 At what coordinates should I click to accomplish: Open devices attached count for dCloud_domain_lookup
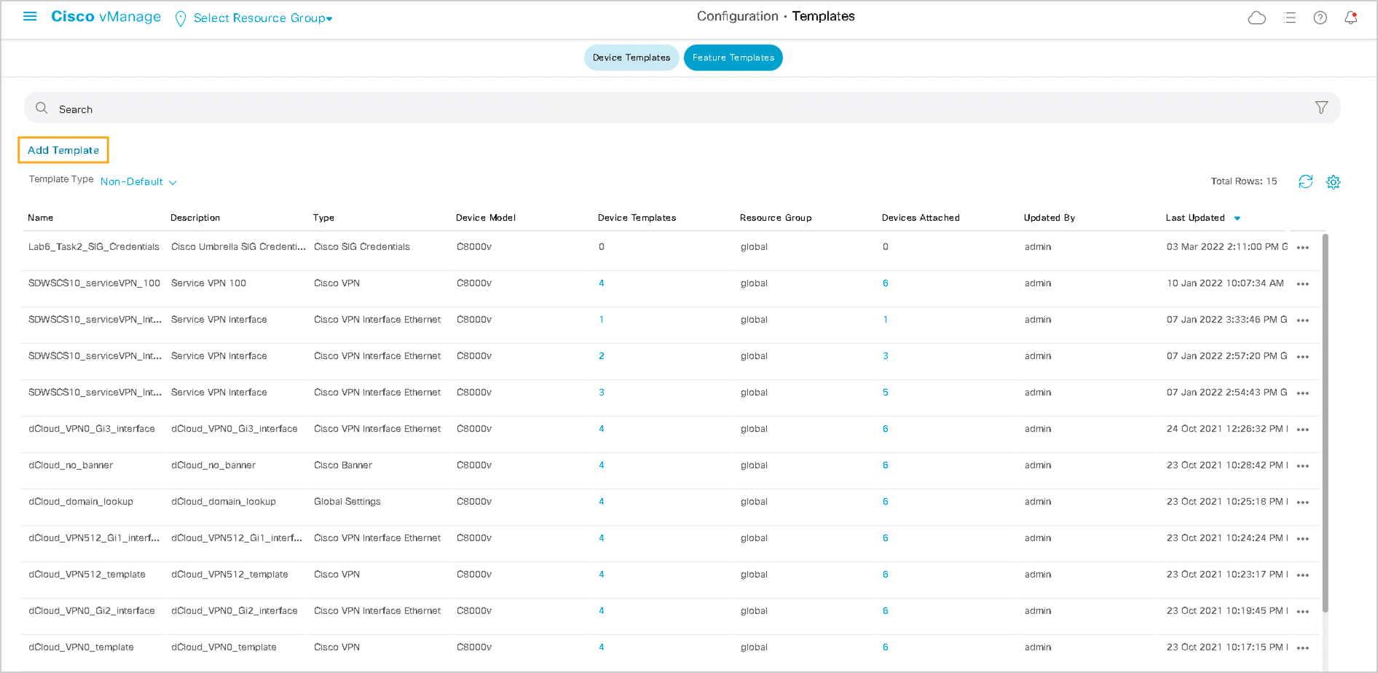886,502
